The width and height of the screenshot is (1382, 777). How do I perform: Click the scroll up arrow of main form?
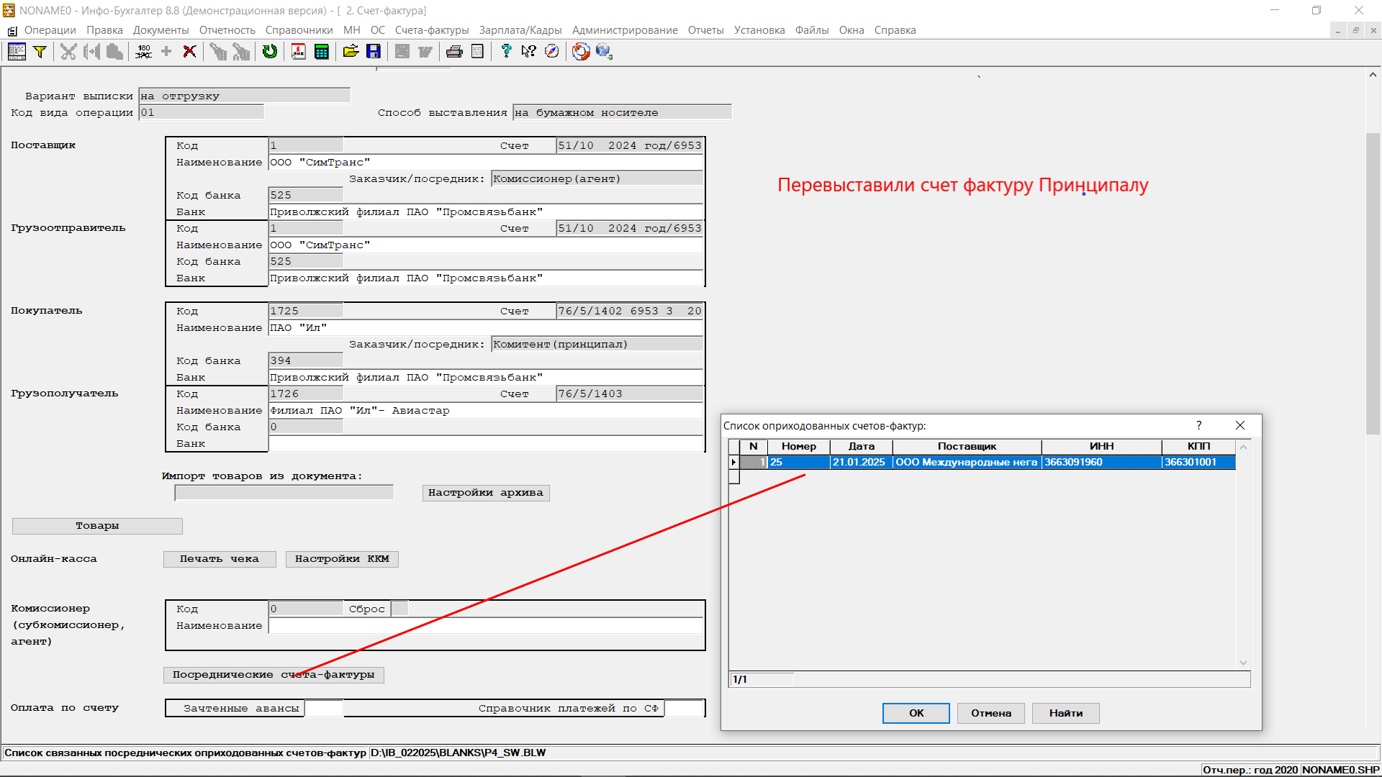click(1373, 75)
